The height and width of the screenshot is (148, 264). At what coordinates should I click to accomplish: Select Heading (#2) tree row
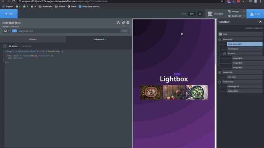(x=245, y=49)
